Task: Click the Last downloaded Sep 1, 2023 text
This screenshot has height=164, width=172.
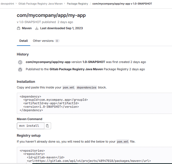Action: tap(62, 28)
